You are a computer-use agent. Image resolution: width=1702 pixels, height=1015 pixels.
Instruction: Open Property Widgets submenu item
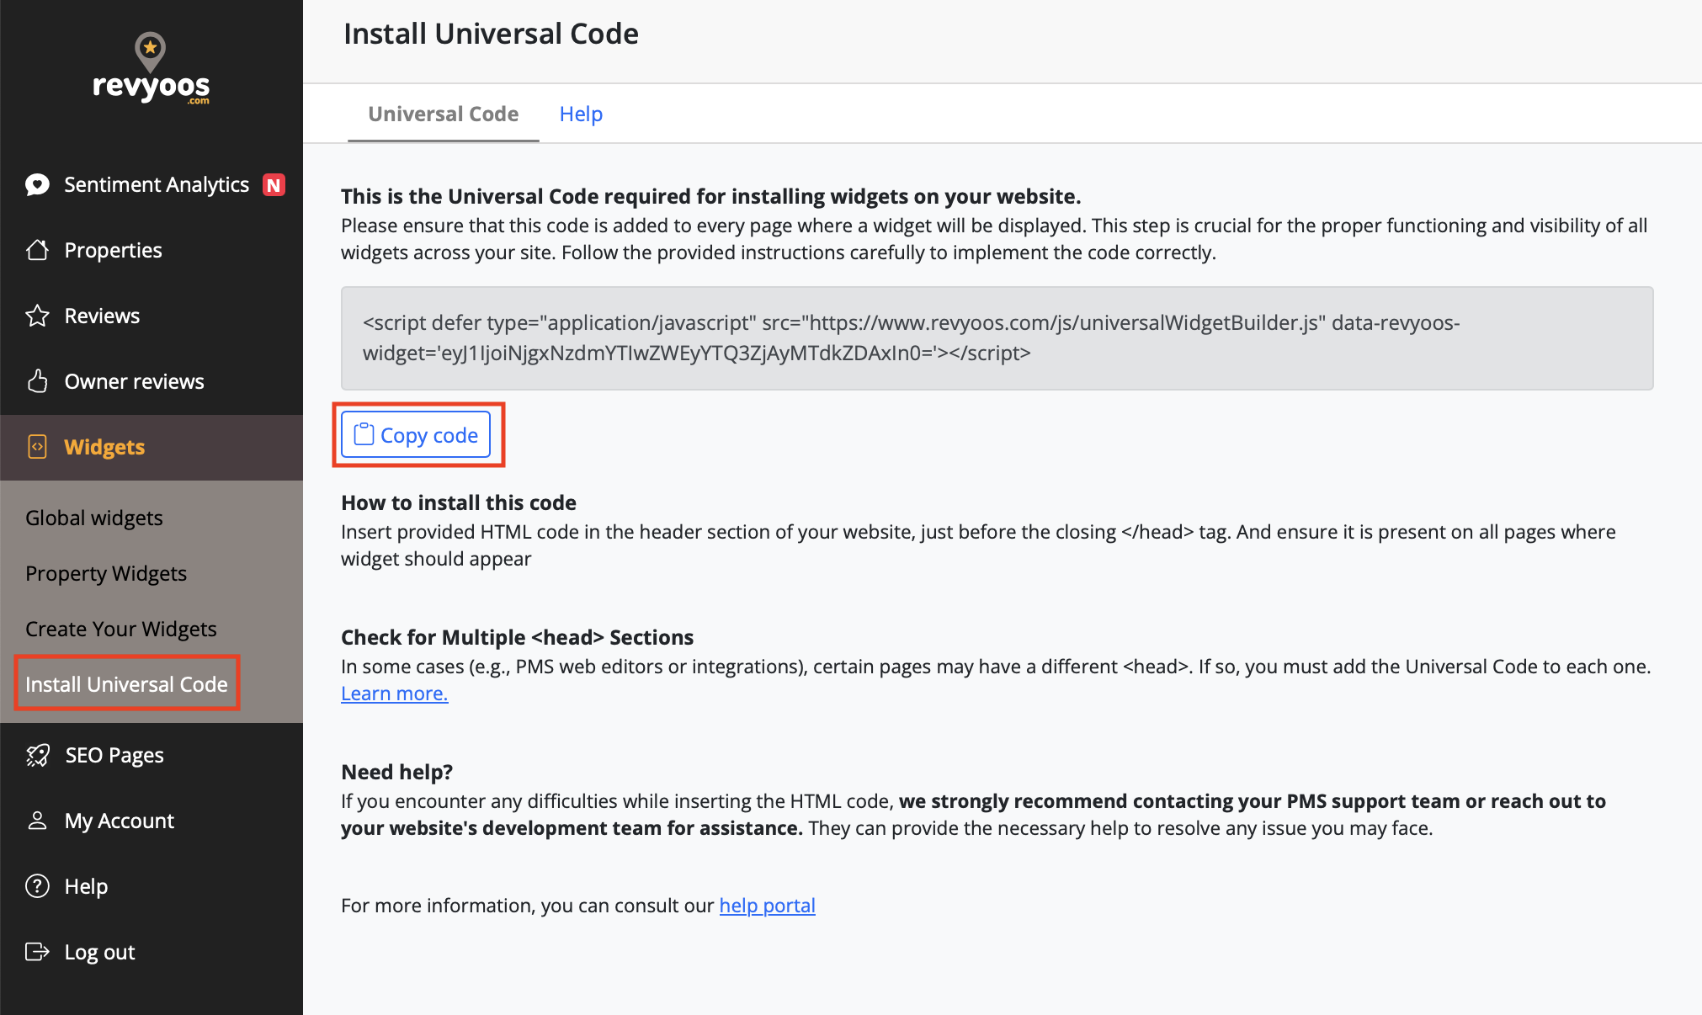point(106,573)
